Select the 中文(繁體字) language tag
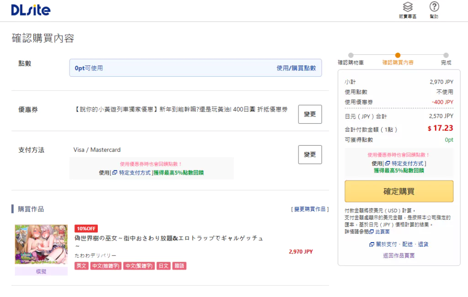Viewport: 468px width, 297px height. (x=138, y=266)
